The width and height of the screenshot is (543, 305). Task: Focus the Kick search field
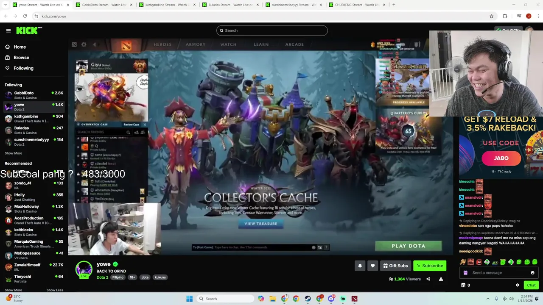coord(272,30)
